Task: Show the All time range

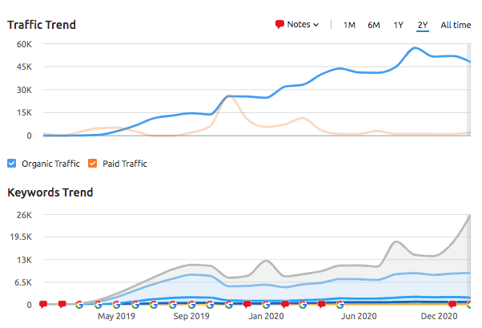Action: (x=456, y=25)
